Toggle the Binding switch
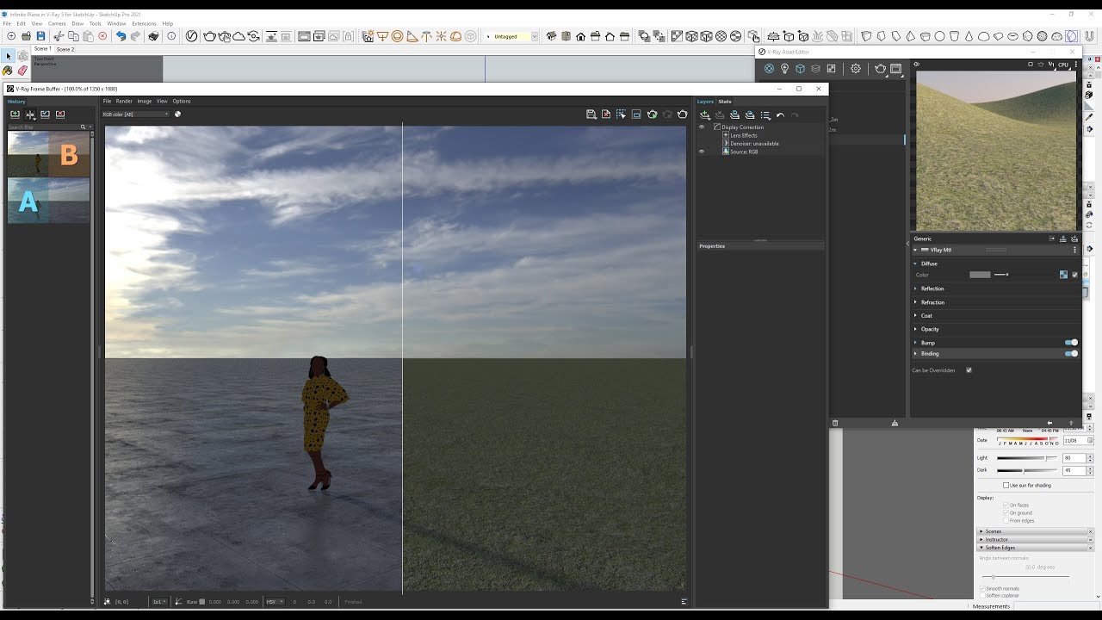The height and width of the screenshot is (620, 1102). (x=1071, y=354)
